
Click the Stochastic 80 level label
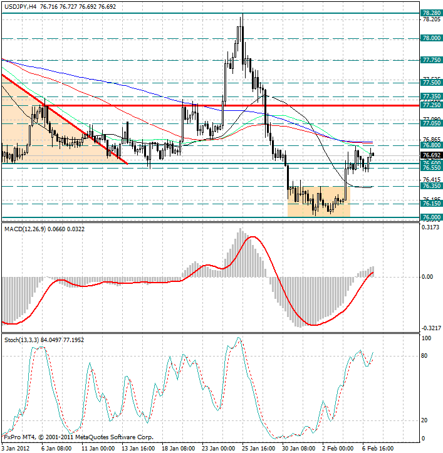point(424,356)
